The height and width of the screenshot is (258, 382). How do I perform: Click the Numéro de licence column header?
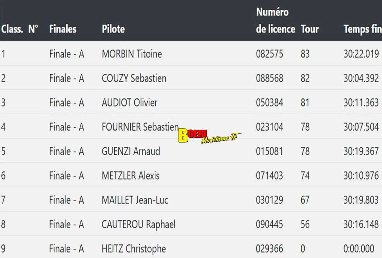(275, 21)
